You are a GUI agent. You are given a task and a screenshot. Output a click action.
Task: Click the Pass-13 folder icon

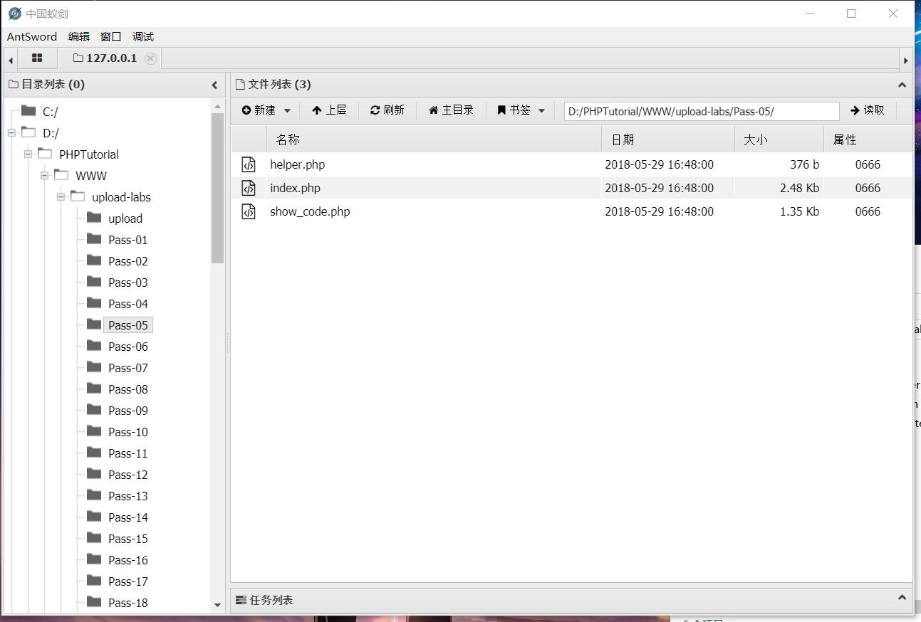(x=94, y=495)
